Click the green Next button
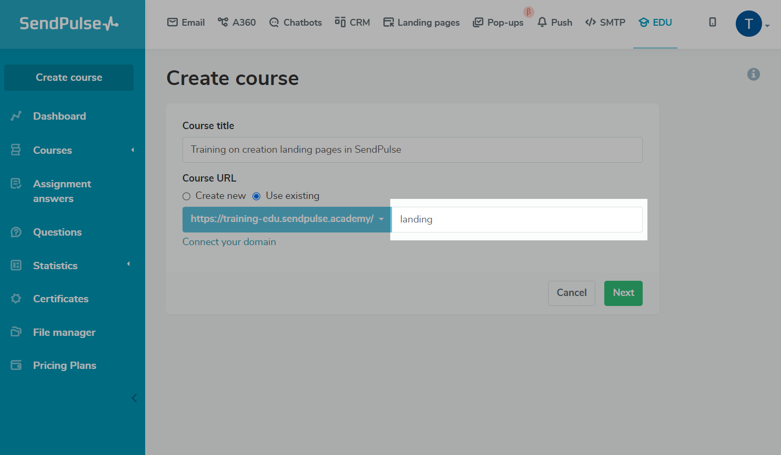 [623, 293]
